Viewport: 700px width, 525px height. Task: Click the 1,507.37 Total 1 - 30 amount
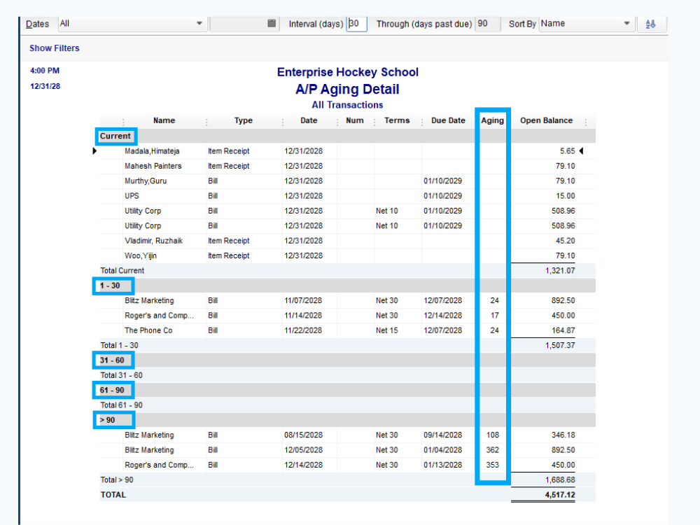560,345
